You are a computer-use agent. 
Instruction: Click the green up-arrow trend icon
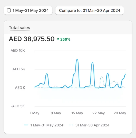58,39
